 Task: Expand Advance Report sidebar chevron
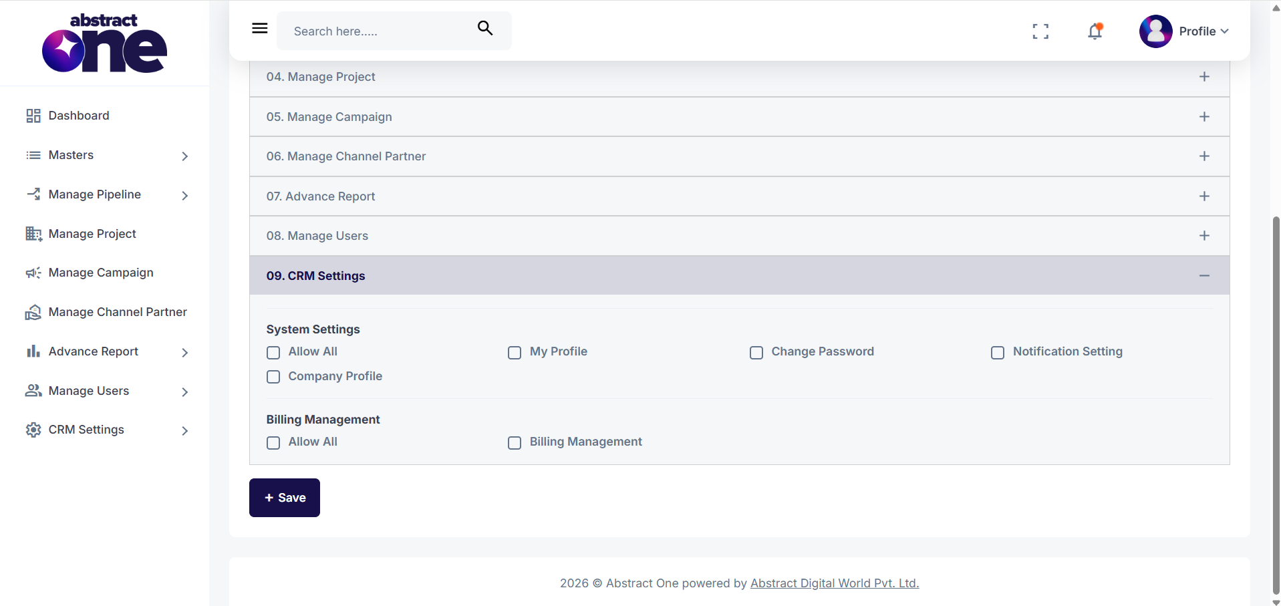click(185, 353)
